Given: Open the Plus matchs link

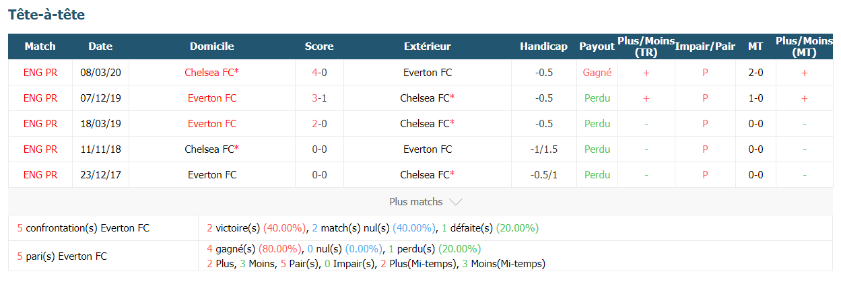Looking at the screenshot, I should (x=416, y=202).
